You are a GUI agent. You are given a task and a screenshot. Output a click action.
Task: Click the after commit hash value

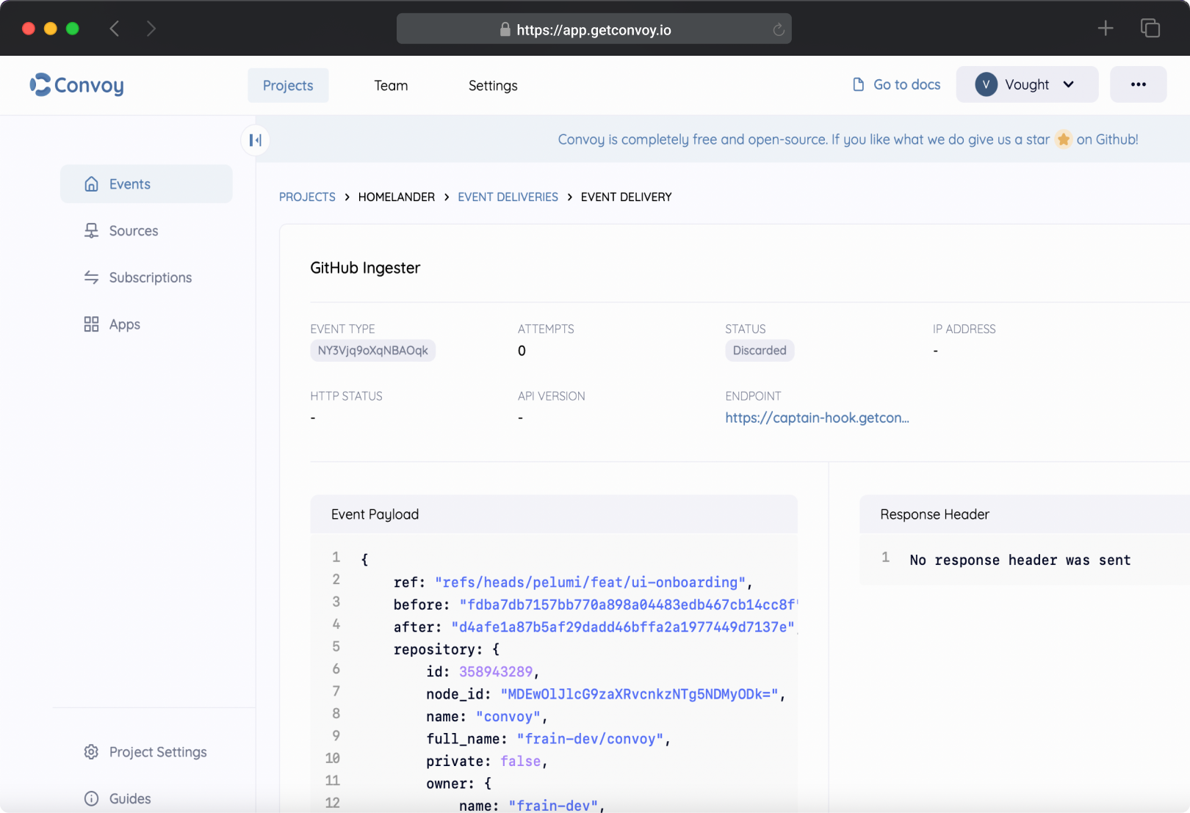coord(623,627)
